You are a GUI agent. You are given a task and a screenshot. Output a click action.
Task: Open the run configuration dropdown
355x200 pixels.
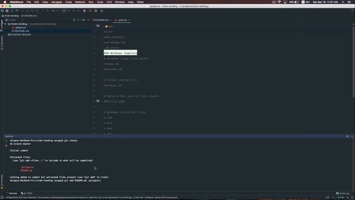[64, 11]
